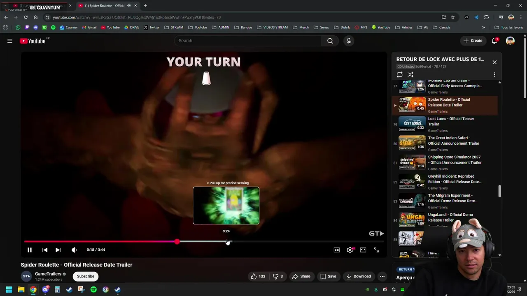Click the GameTrailers channel avatar
Image resolution: width=527 pixels, height=296 pixels.
[x=26, y=276]
